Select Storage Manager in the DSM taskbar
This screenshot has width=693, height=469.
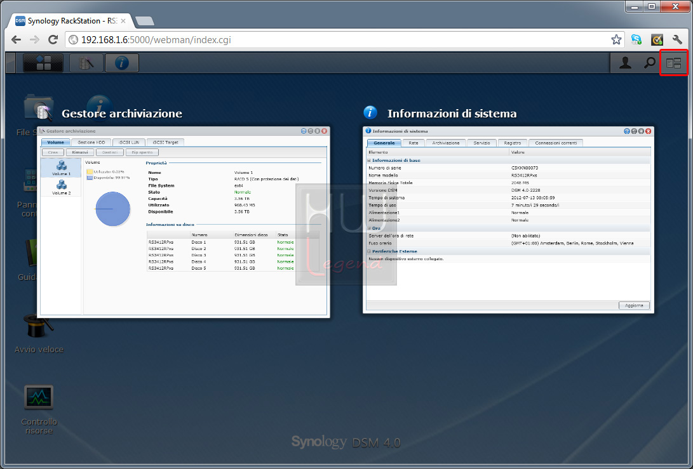(86, 63)
